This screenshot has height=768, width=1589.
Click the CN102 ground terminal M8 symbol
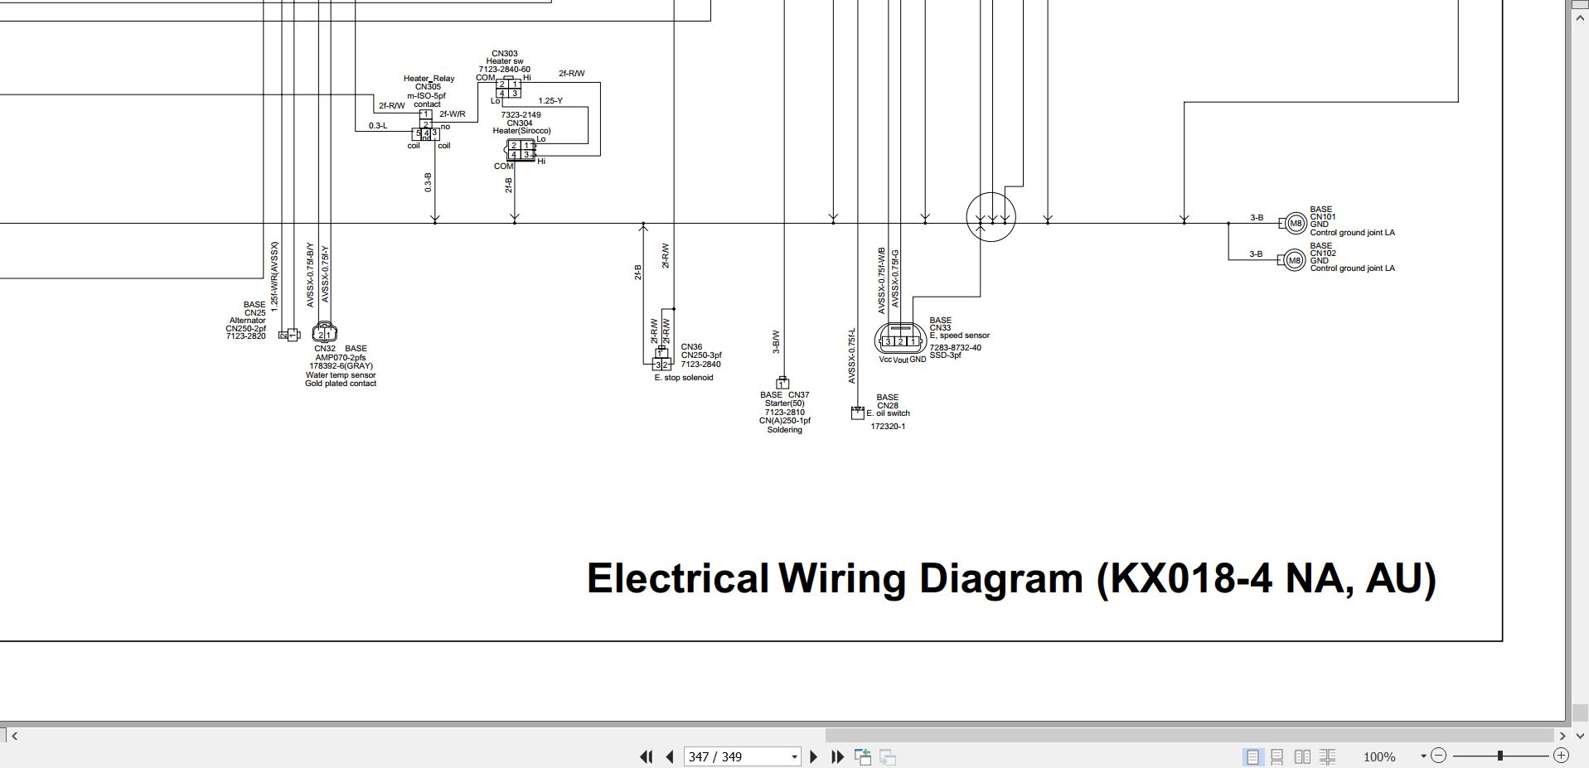click(1293, 260)
